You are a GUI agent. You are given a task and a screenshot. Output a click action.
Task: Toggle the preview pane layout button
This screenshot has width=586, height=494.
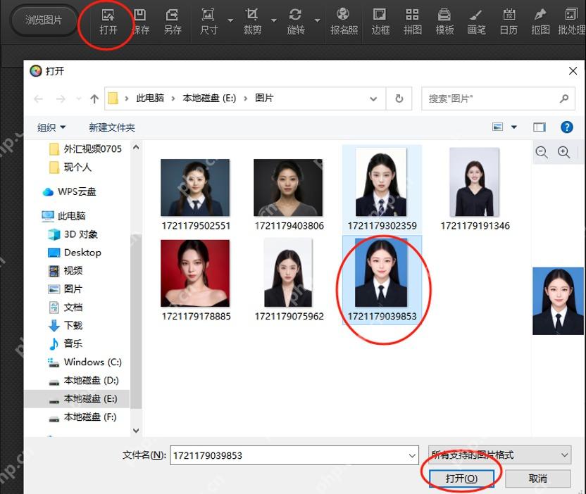pyautogui.click(x=539, y=127)
